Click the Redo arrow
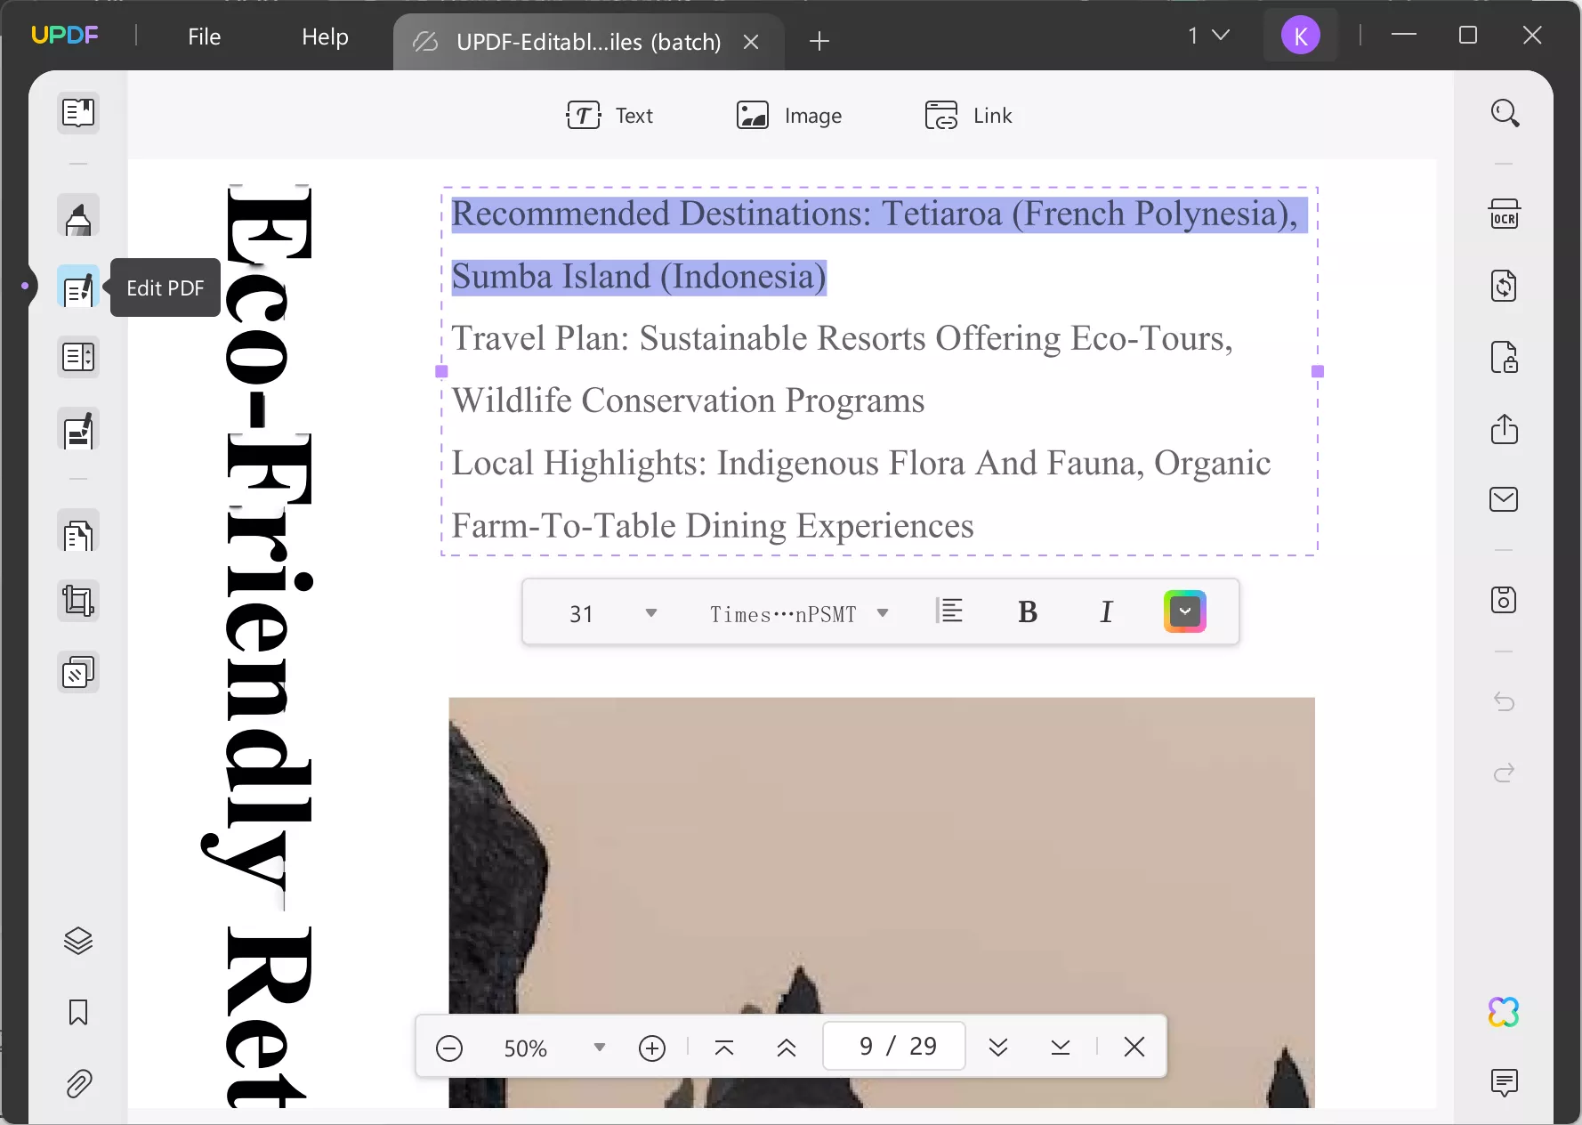The image size is (1582, 1125). coord(1505,773)
